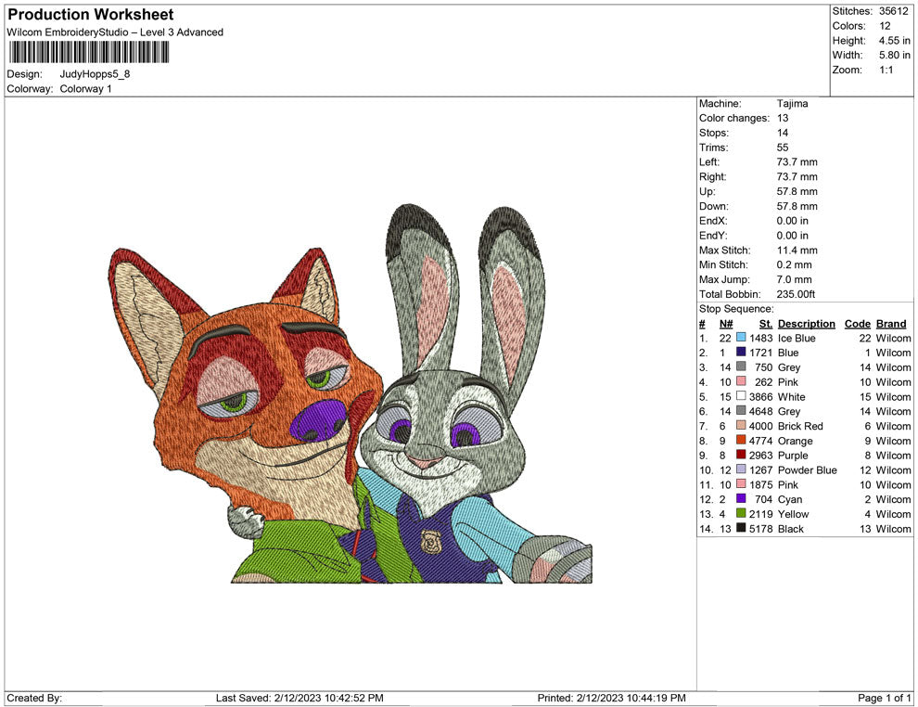Click the Brand column header
Image resolution: width=918 pixels, height=707 pixels.
[891, 324]
